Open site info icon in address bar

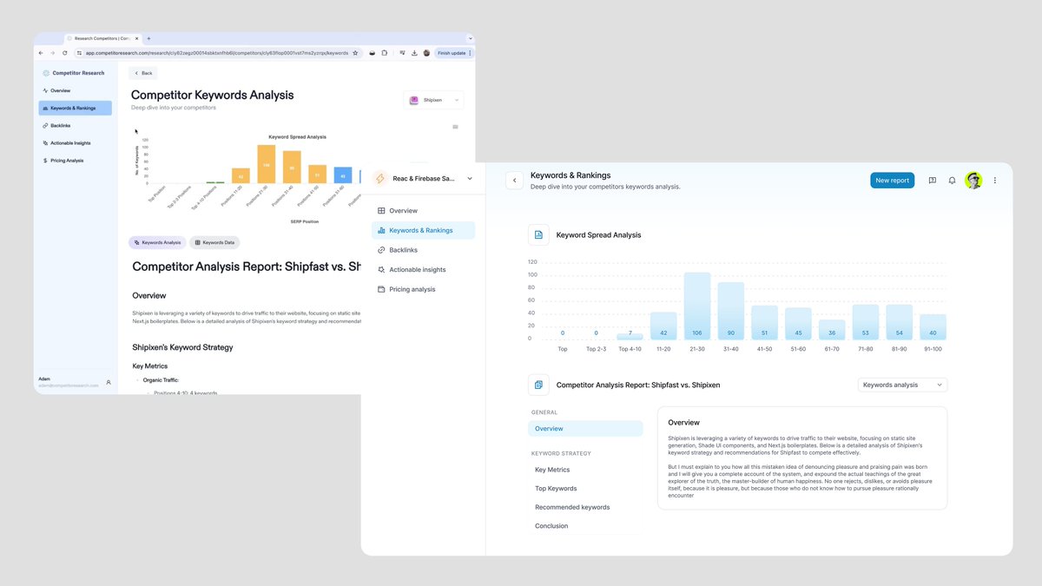[79, 53]
